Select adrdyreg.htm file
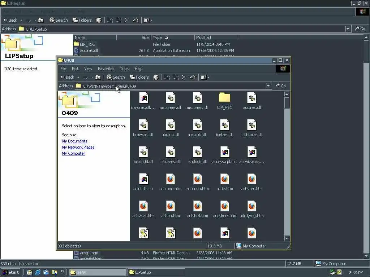 click(x=252, y=210)
